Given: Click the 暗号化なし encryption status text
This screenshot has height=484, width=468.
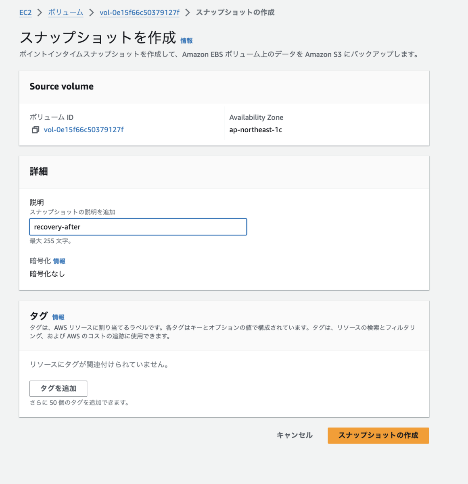Looking at the screenshot, I should point(47,274).
